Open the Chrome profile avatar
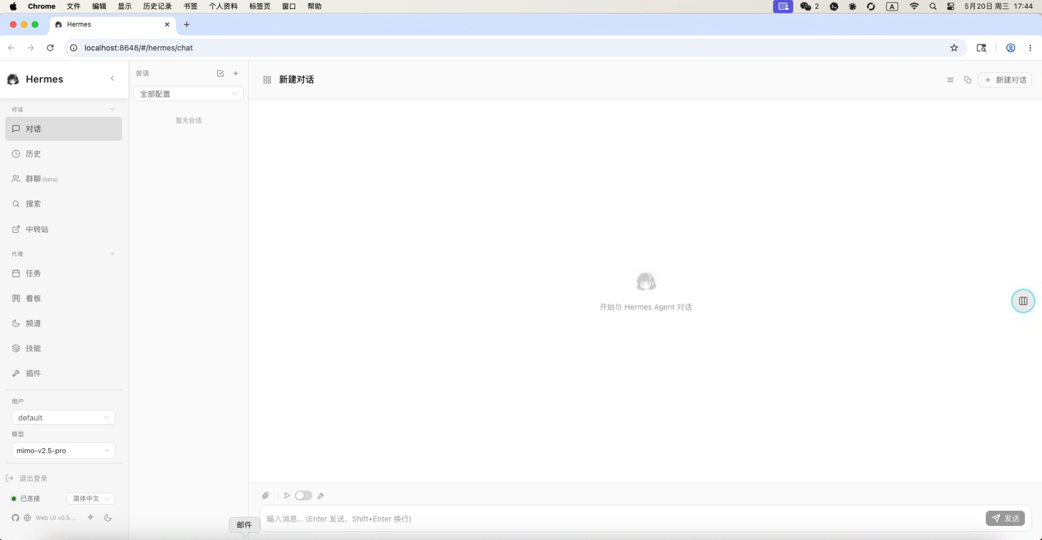Viewport: 1042px width, 540px height. click(1010, 48)
